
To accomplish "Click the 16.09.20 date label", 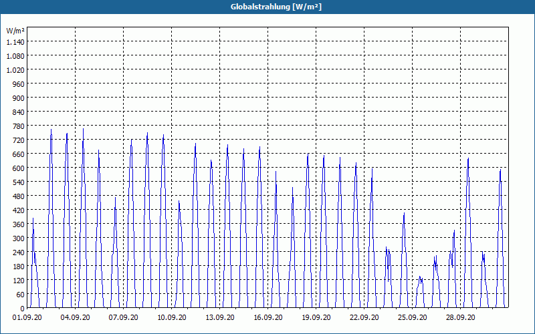I will (x=268, y=318).
